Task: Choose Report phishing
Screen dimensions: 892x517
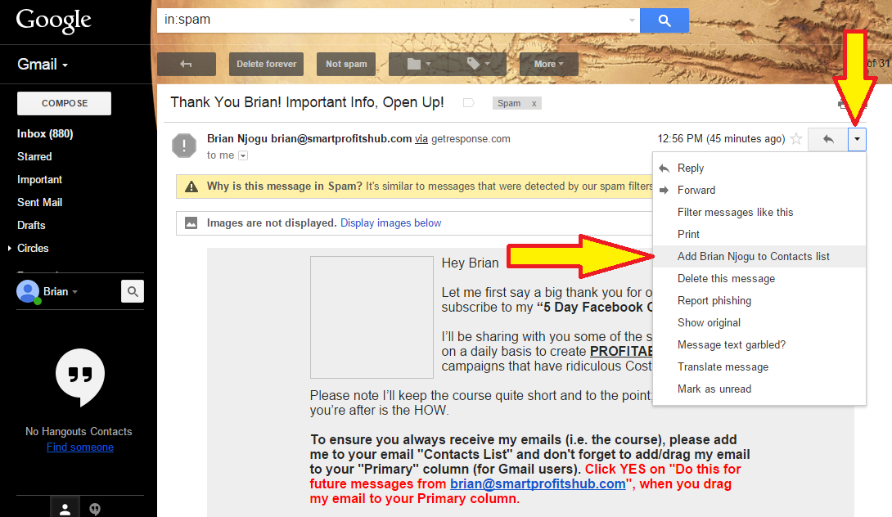Action: tap(759, 301)
